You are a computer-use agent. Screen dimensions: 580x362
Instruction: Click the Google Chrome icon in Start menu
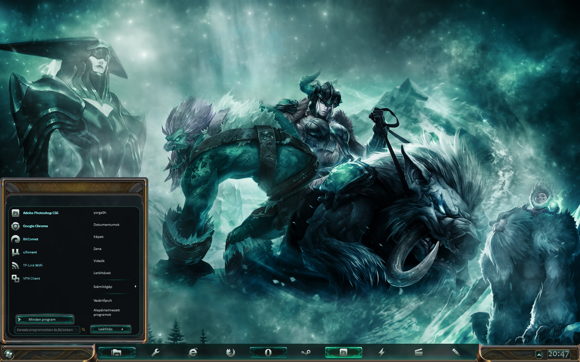pos(16,226)
